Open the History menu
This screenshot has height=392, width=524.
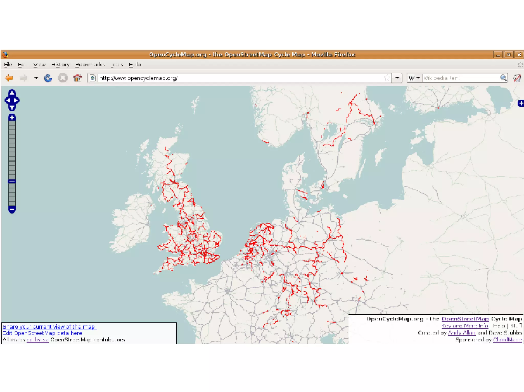pos(60,65)
